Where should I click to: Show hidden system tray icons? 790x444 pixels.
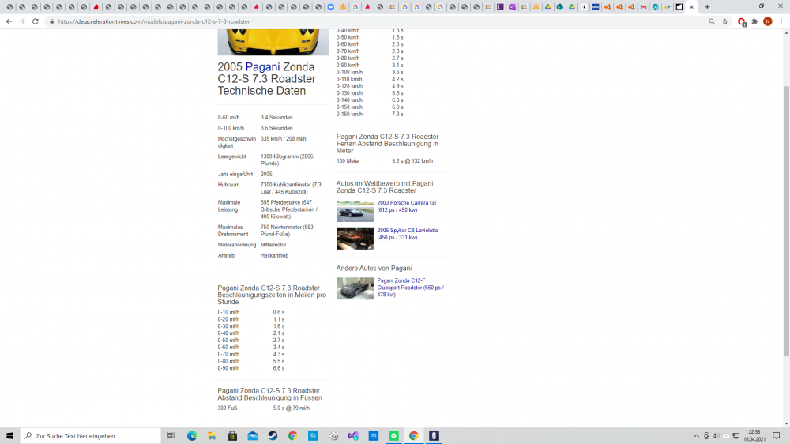point(696,436)
